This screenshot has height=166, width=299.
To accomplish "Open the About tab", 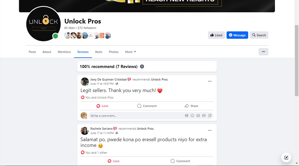I will pyautogui.click(x=47, y=52).
